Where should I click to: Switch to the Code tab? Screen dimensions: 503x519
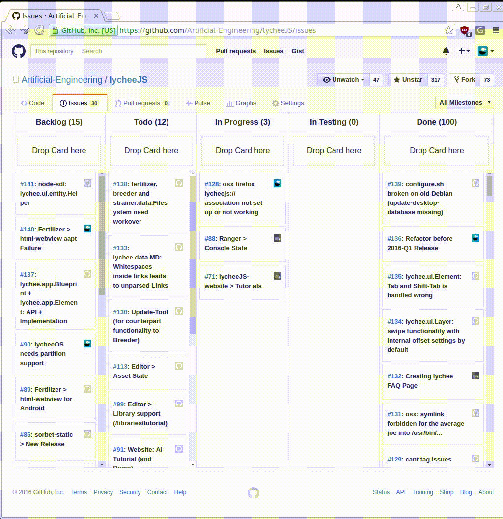32,103
